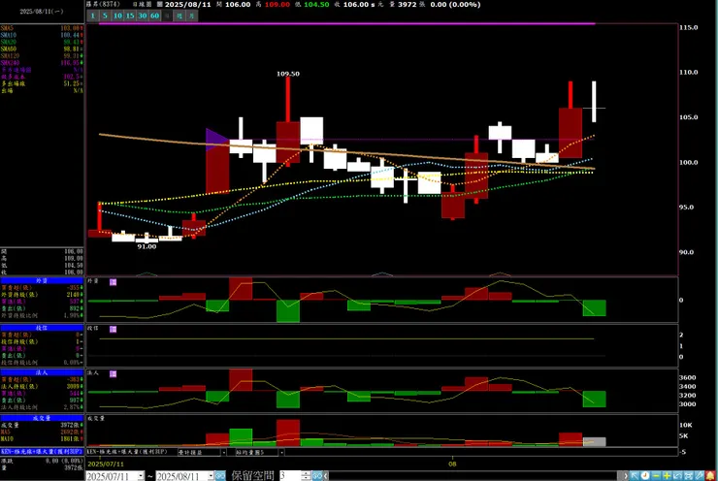Viewport: 718px width, 481px height.
Task: Click the 2025/07/11 axis date label
Action: pos(106,465)
